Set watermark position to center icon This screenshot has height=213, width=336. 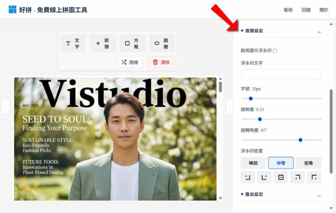(281, 177)
